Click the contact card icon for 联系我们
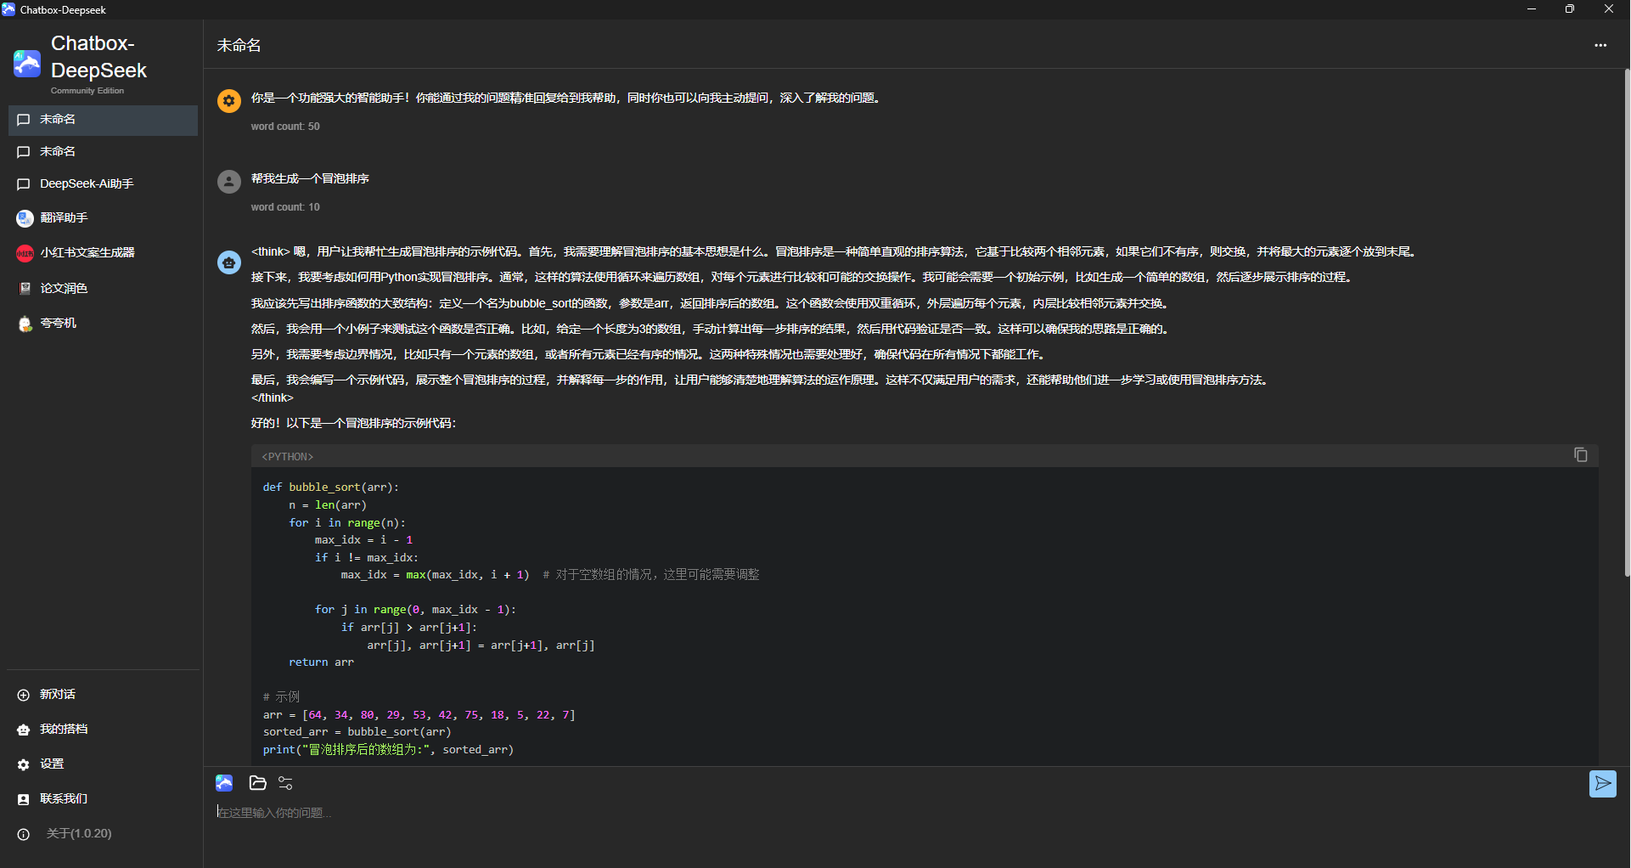This screenshot has width=1631, height=868. click(x=24, y=799)
